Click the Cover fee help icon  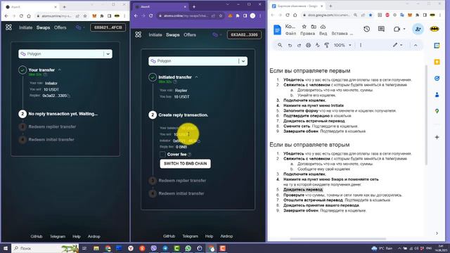click(189, 155)
